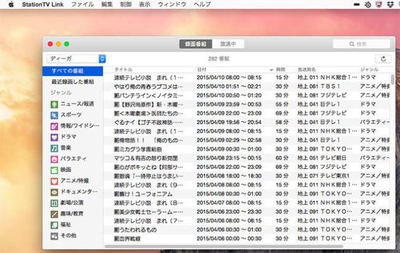The image size is (400, 253).
Task: Select row やはり俺の青春ラブコメは
Action: pos(247,86)
